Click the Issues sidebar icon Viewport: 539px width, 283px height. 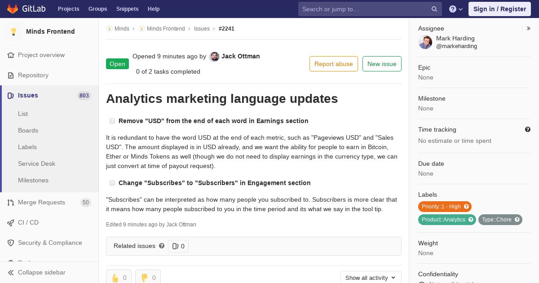click(x=11, y=96)
